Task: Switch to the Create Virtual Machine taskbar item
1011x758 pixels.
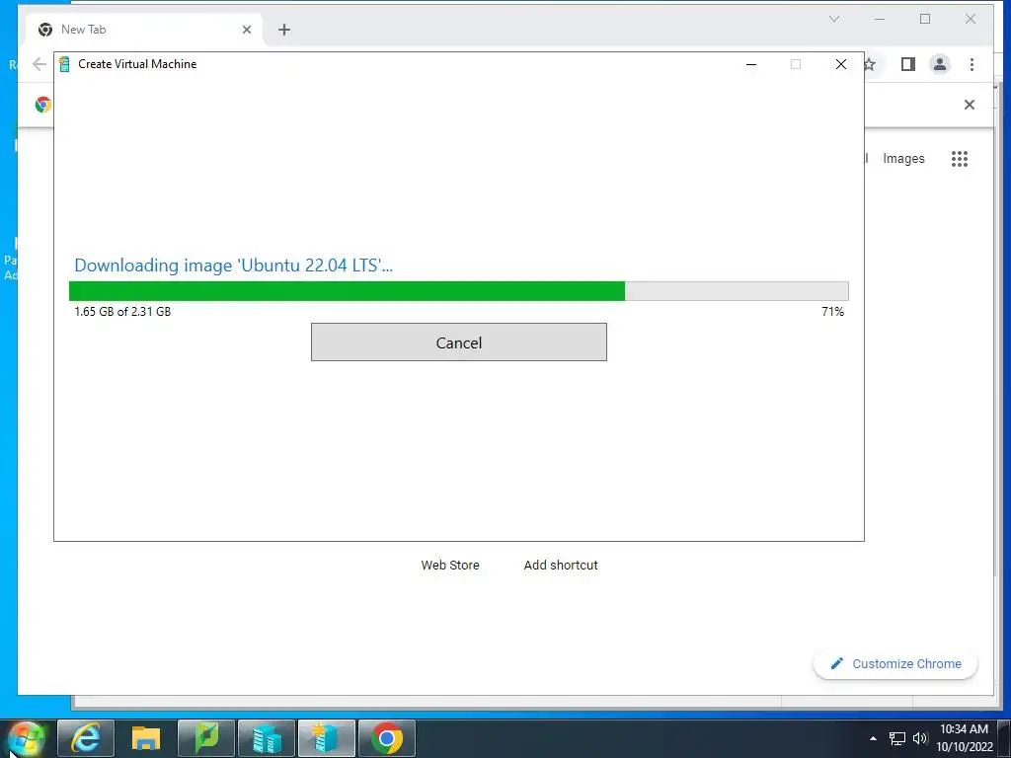Action: pyautogui.click(x=326, y=738)
